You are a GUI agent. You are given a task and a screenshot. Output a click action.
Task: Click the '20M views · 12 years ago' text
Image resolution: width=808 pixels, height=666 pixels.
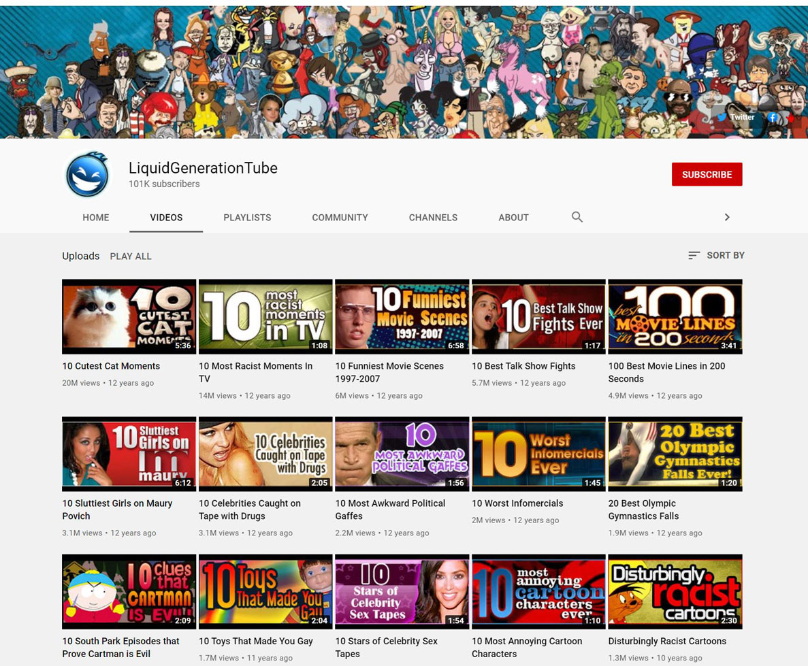tap(108, 383)
